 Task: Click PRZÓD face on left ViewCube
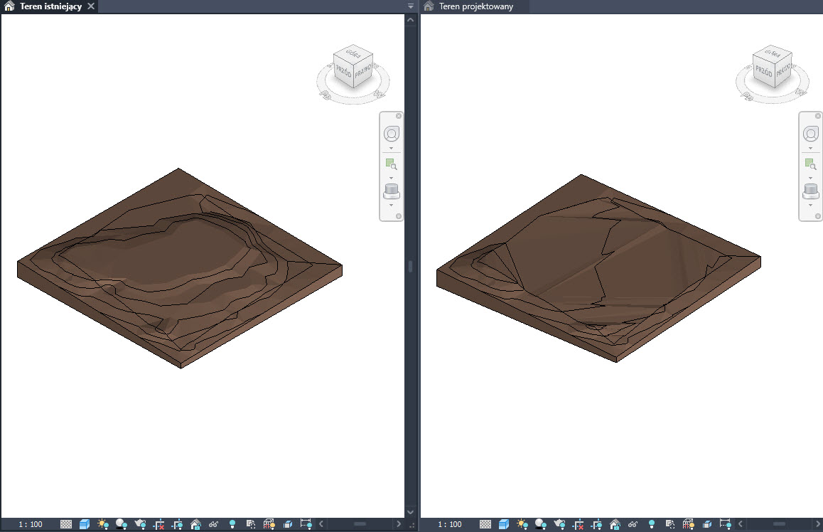[x=345, y=70]
